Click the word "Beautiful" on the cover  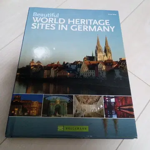(46, 15)
